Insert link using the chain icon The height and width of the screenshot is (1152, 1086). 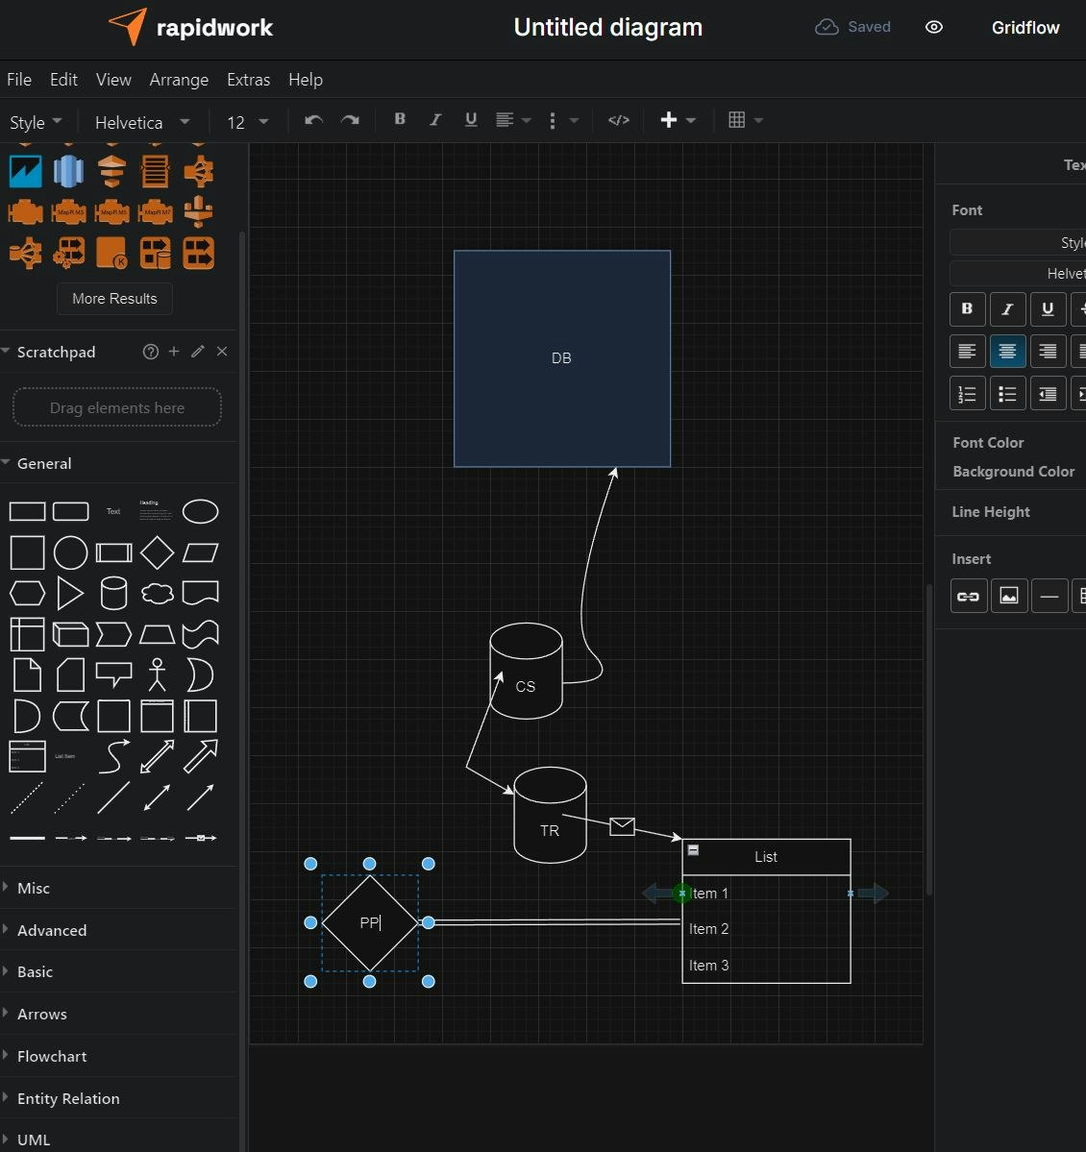click(968, 597)
